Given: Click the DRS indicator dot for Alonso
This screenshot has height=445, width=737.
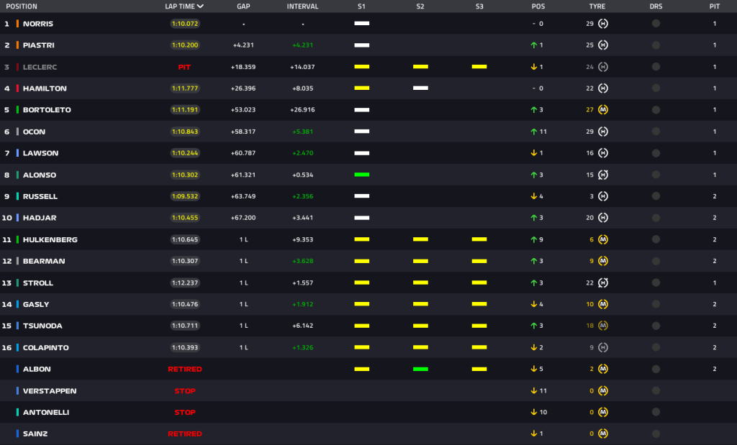Looking at the screenshot, I should [x=656, y=175].
